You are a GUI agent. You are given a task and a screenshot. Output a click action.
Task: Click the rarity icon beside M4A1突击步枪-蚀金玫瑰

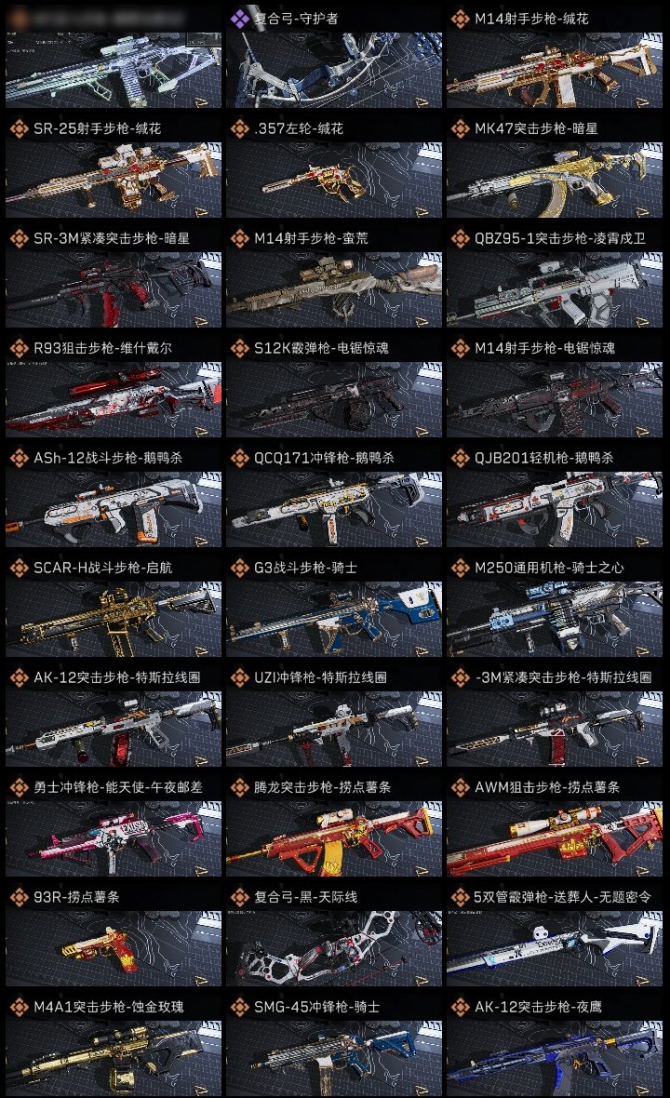pyautogui.click(x=19, y=1007)
